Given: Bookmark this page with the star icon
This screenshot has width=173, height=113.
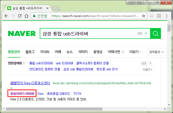Looking at the screenshot, I should coord(144,16).
